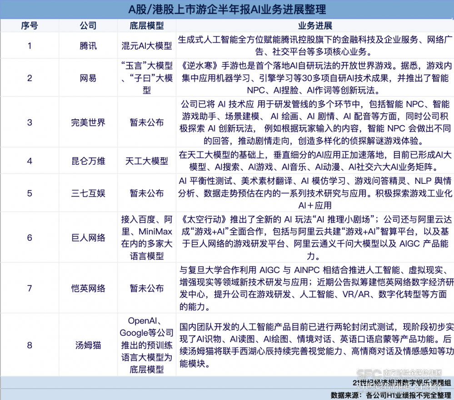
Task: Click 巨人网络 progress text about 《太空行动》
Action: [x=315, y=238]
